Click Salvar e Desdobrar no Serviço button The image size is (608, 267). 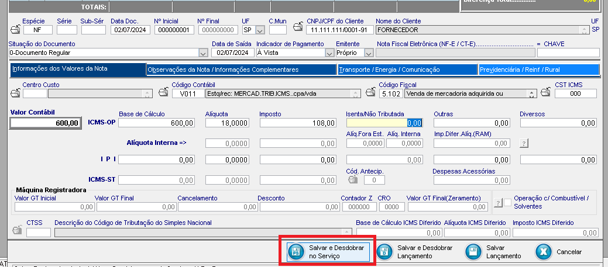328,252
